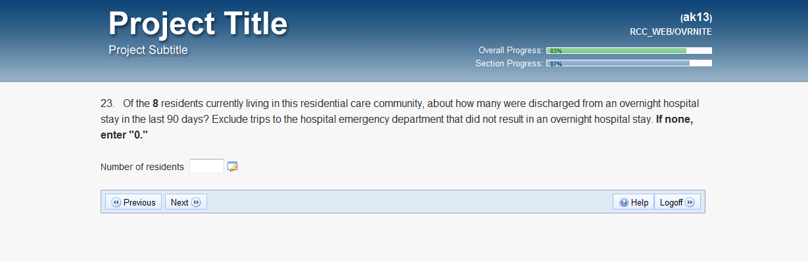Click the double-right arrow icon on Next

tap(196, 202)
